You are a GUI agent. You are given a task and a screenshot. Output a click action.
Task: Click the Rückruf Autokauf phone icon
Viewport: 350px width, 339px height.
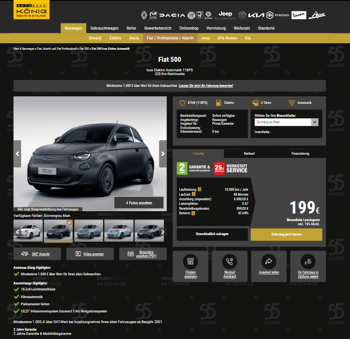click(230, 261)
